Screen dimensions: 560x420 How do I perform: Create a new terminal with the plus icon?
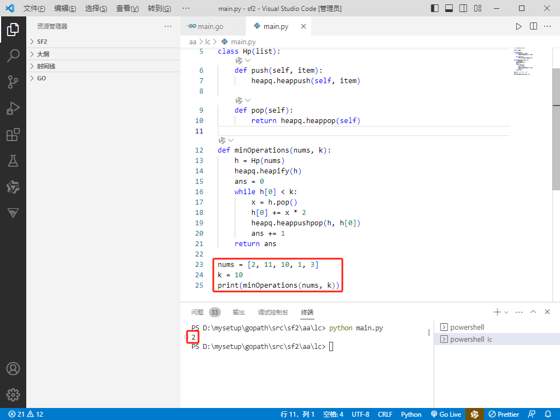click(497, 312)
